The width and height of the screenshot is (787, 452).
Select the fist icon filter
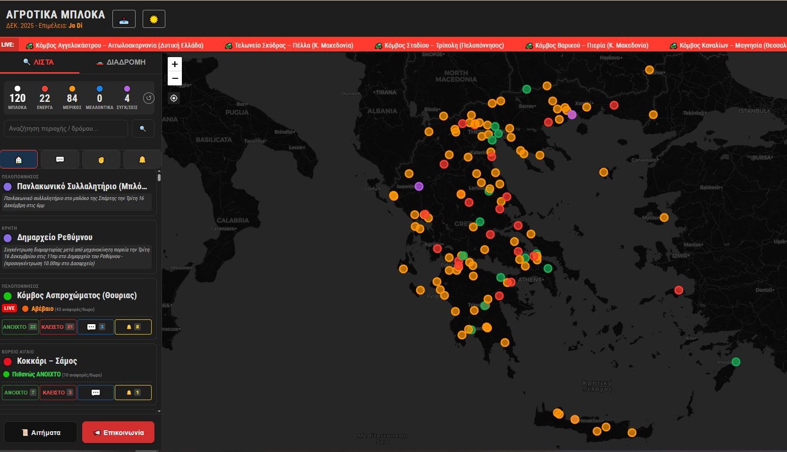101,159
